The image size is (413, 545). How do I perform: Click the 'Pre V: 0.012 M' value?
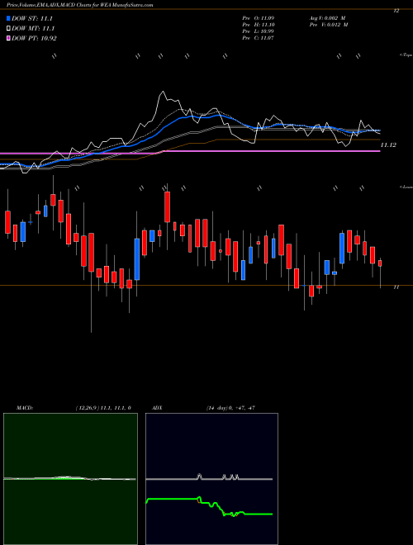tap(328, 25)
